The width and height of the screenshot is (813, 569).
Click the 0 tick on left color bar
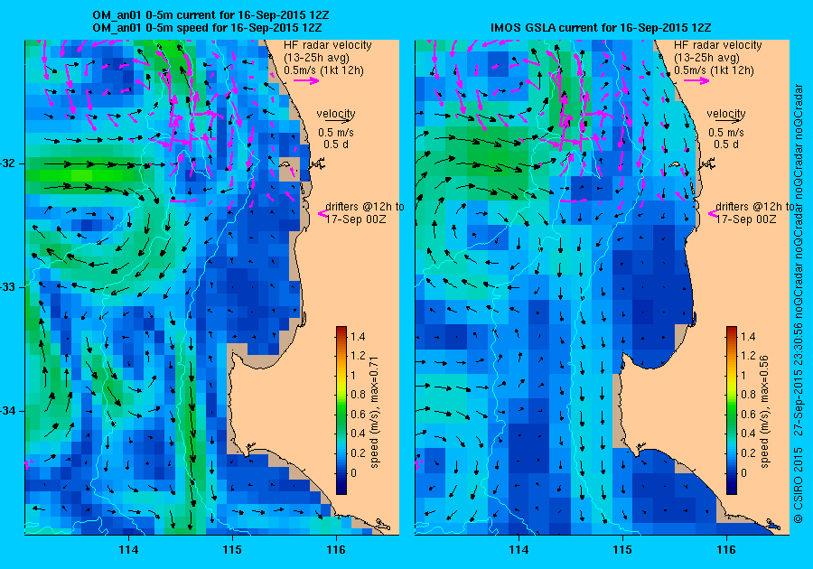(x=354, y=472)
